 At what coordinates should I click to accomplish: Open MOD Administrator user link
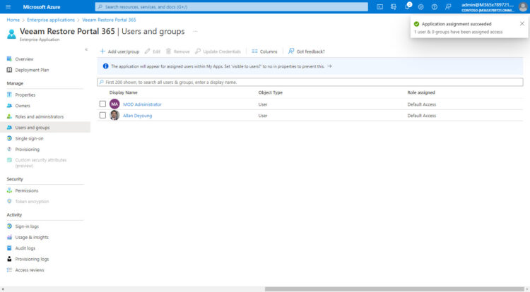pos(142,104)
